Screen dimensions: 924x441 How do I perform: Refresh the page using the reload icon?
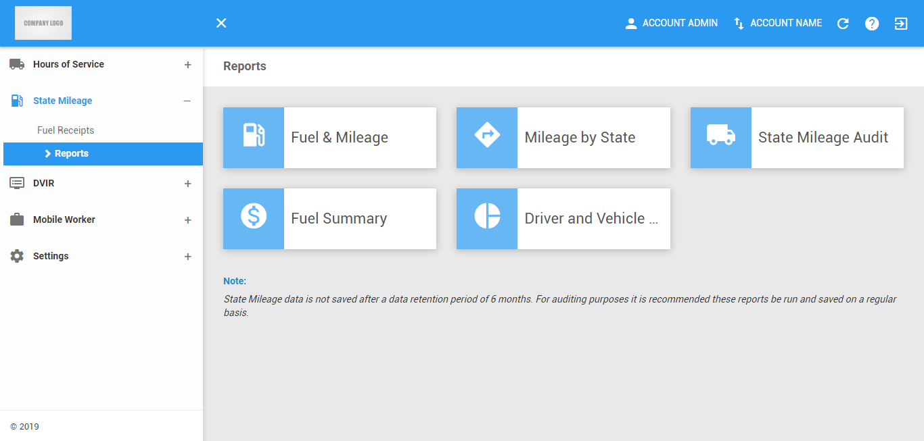[843, 24]
